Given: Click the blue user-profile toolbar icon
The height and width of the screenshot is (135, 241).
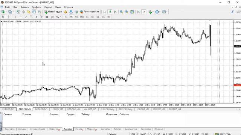Looking at the screenshot, I should click(71, 12).
